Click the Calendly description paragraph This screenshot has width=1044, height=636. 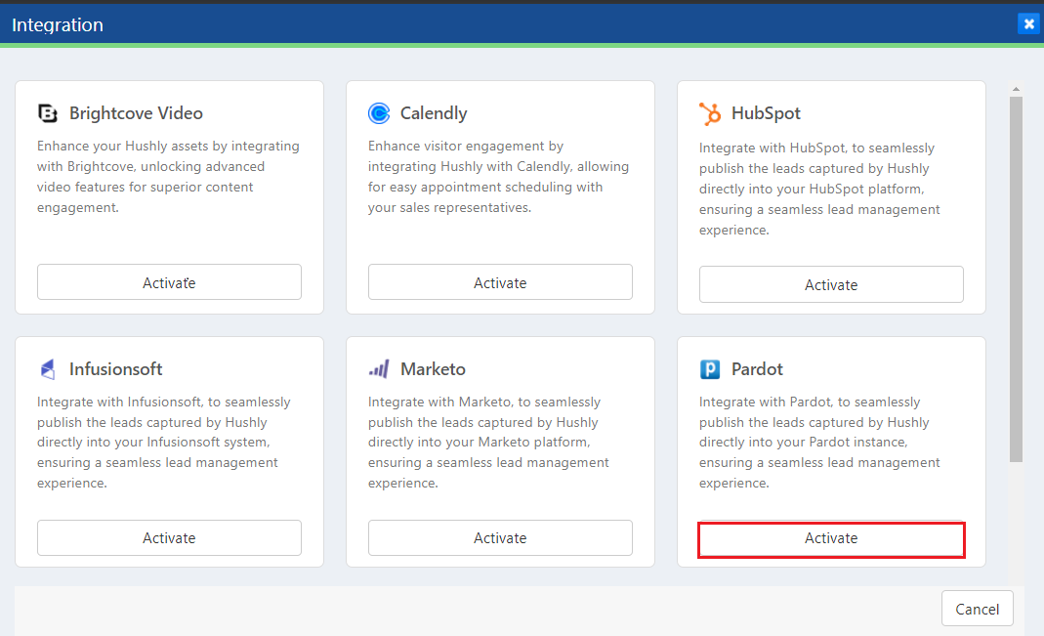tap(499, 177)
